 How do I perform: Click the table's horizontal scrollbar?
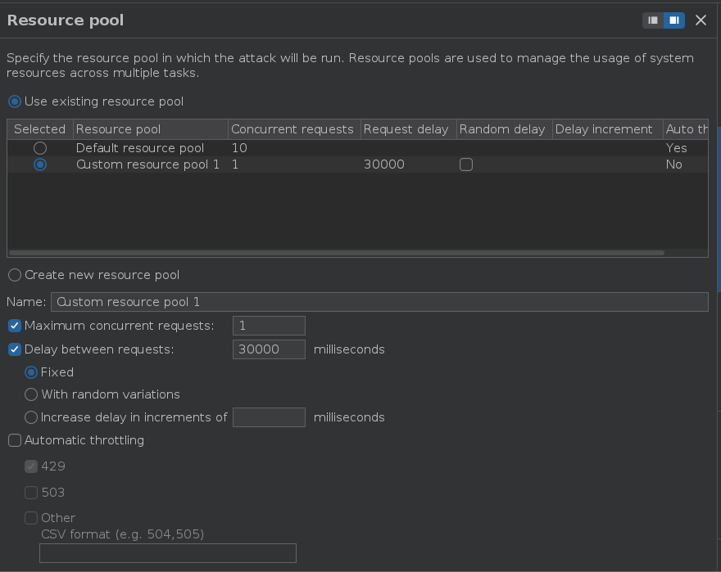(336, 253)
